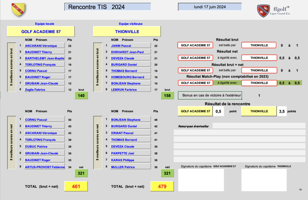The width and height of the screenshot is (308, 200).
Task: Select the JANIN Pascal player cell
Action: (130, 46)
